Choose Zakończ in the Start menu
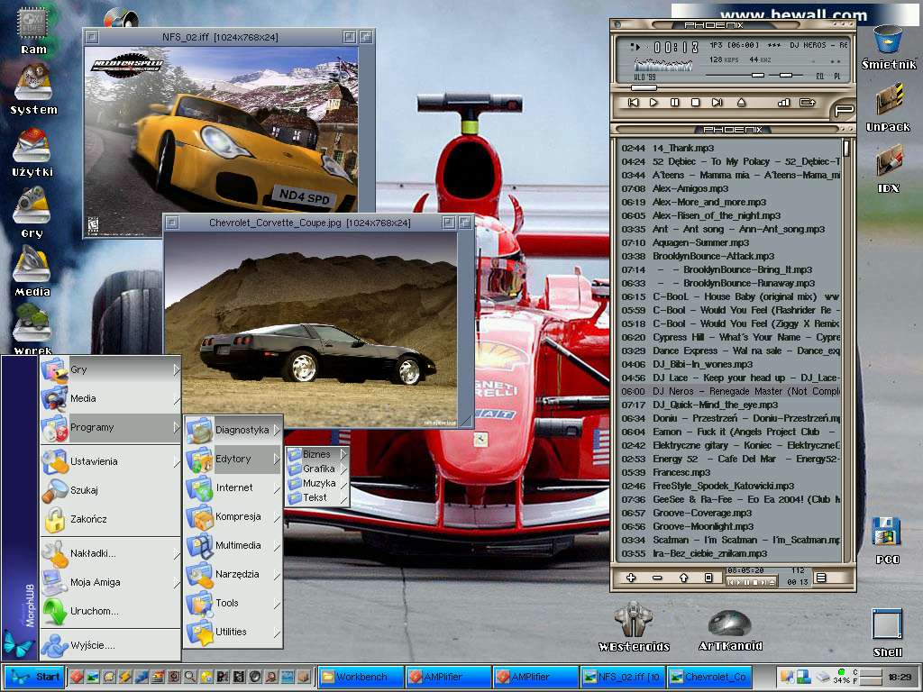 pos(110,519)
